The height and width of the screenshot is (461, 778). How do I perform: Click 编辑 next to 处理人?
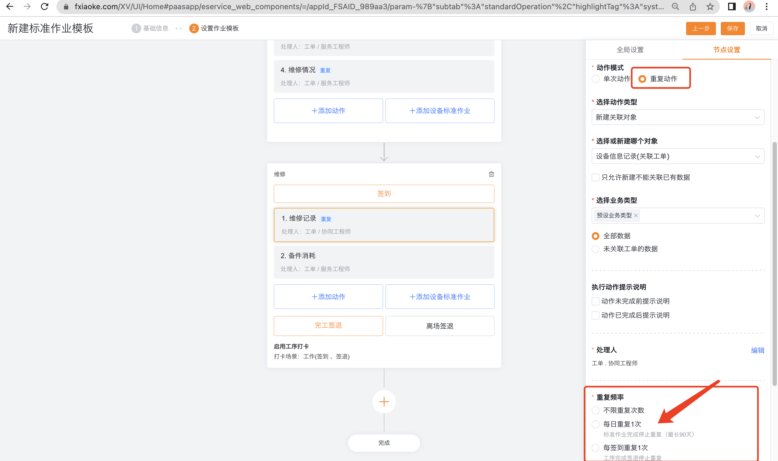point(757,350)
